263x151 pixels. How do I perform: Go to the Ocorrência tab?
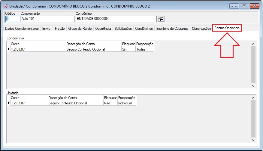[x=103, y=29]
